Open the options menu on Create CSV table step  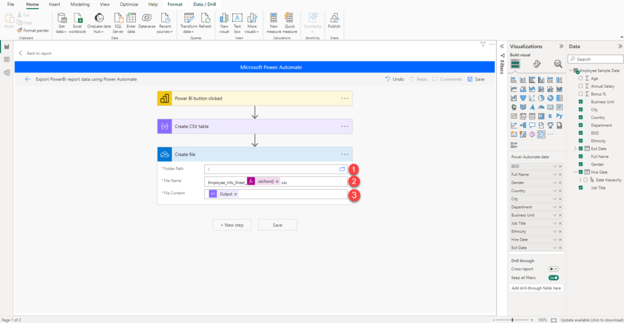pos(344,126)
